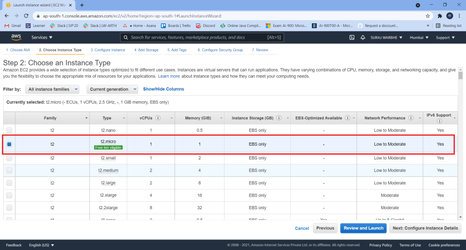
Task: Open All instance families filter dropdown
Action: [x=52, y=89]
